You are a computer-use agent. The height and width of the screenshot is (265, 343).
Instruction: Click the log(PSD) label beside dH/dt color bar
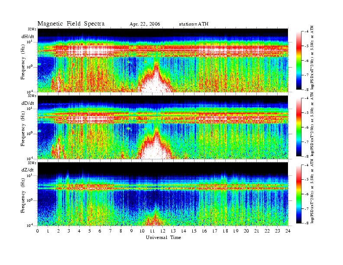coord(312,58)
